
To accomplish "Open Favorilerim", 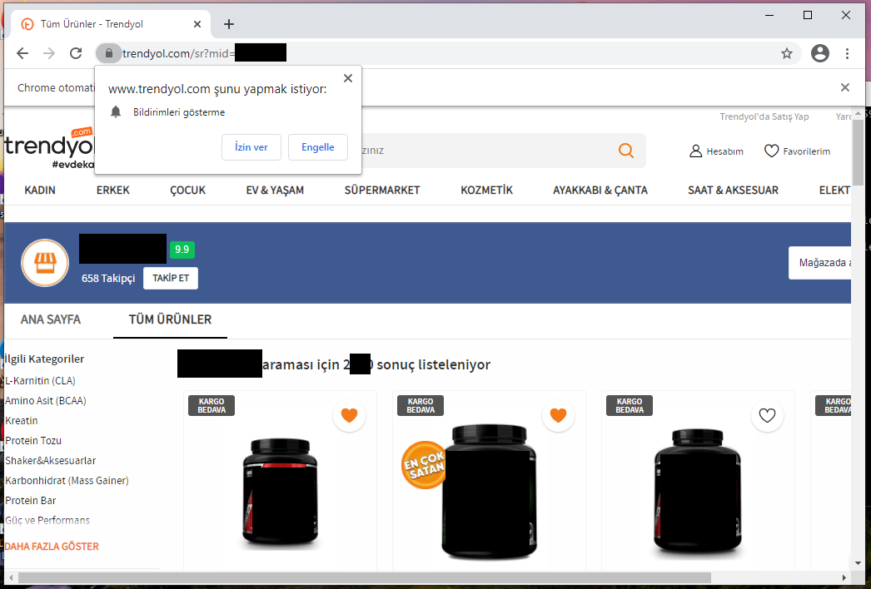I will click(797, 151).
